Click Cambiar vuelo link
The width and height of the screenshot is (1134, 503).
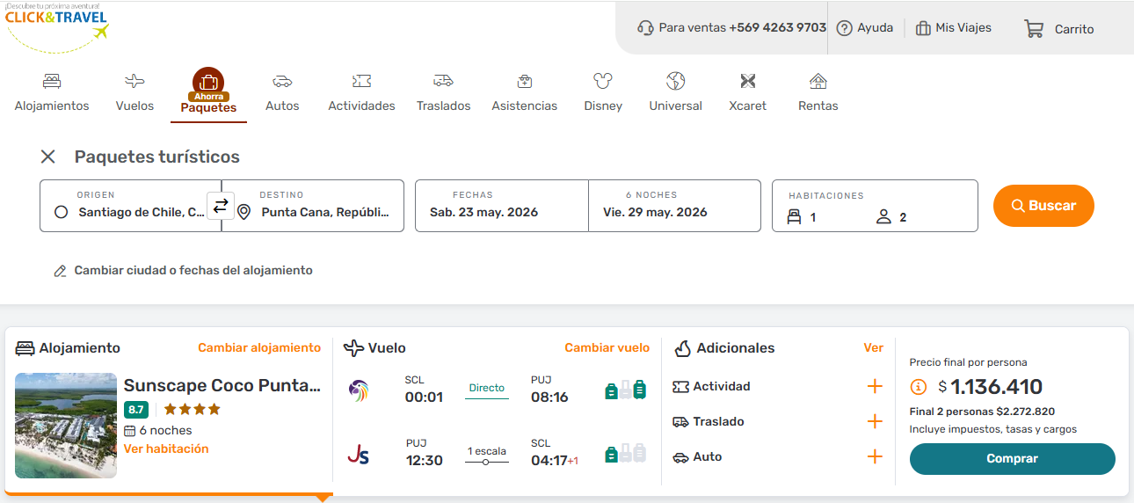pos(607,348)
